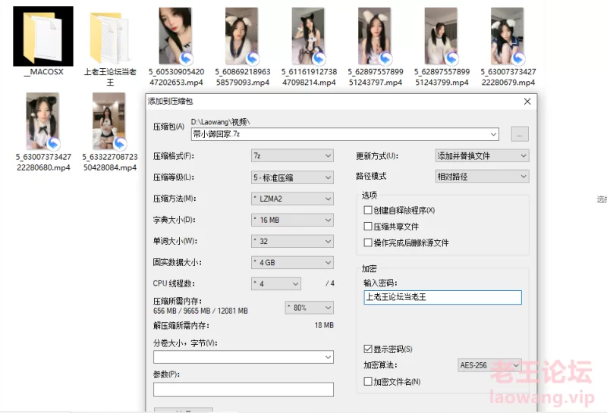Open the __MACOSX folder icon

(x=43, y=37)
